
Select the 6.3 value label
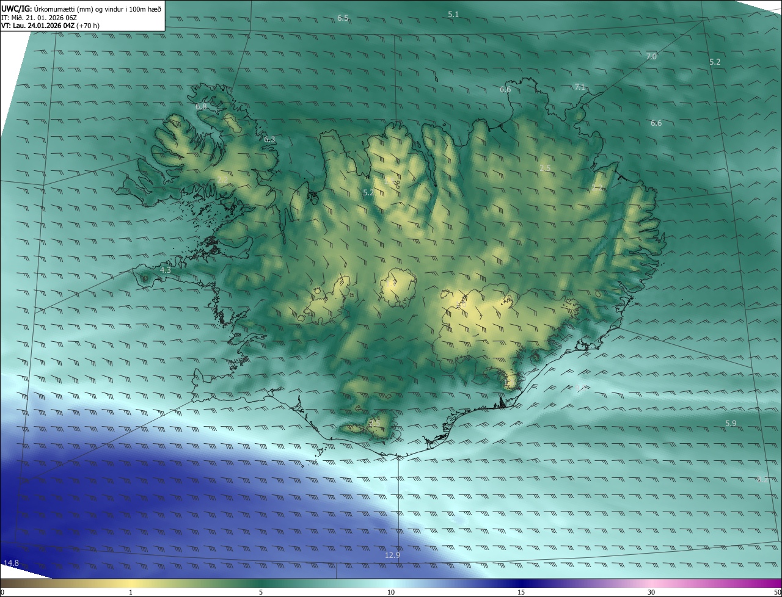[269, 140]
